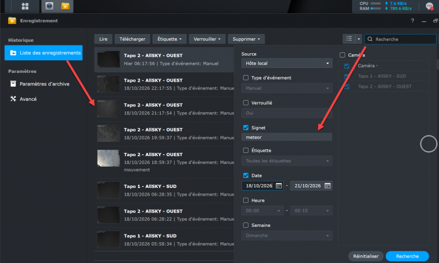Click the Enregistrement taskbar icon
Image resolution: width=439 pixels, height=263 pixels.
65,6
